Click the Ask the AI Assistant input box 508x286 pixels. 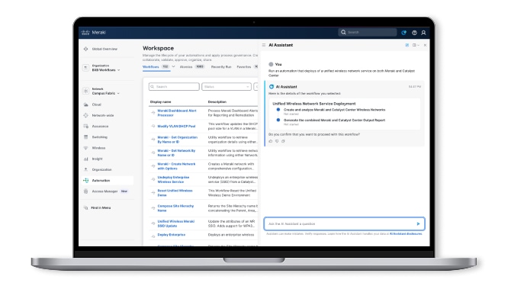tap(344, 223)
